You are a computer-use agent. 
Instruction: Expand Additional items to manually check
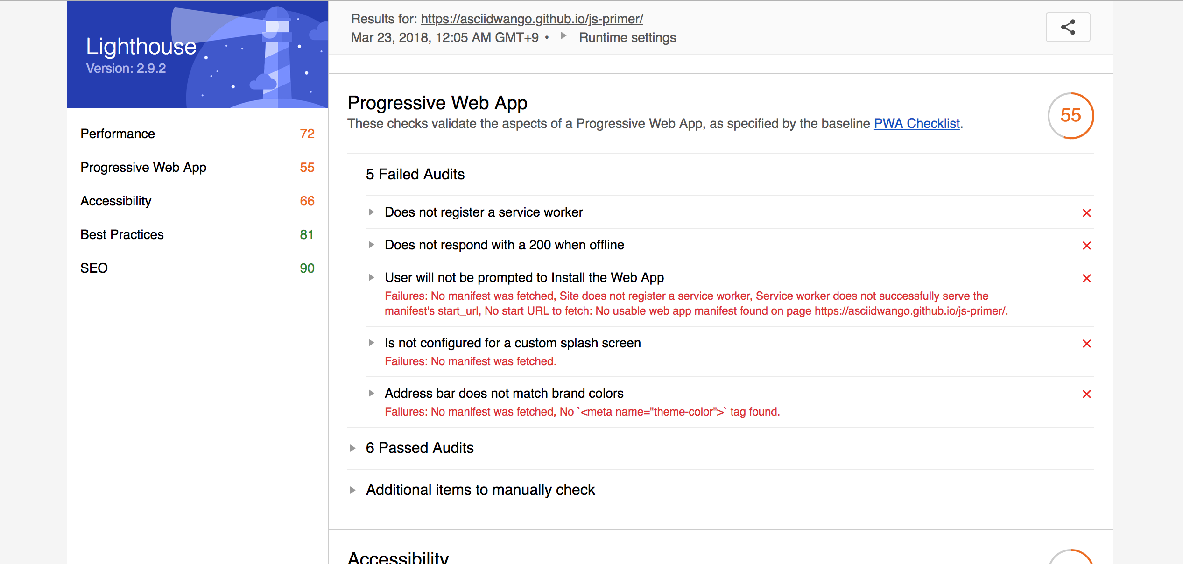click(x=352, y=490)
